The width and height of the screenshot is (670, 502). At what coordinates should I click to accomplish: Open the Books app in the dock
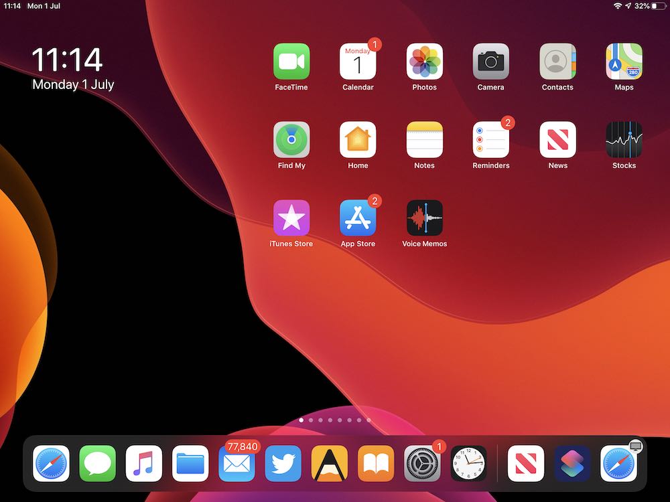376,464
